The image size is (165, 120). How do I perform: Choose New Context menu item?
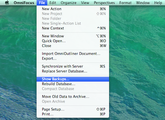click(x=73, y=28)
